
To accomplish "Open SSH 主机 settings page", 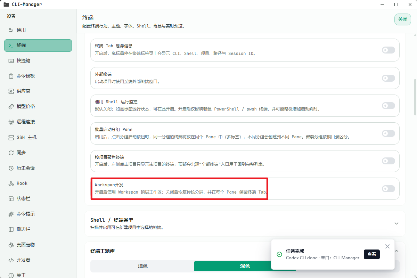I will 38,137.
